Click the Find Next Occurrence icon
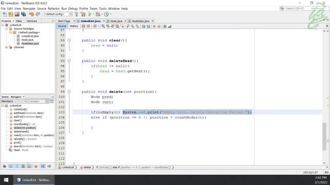This screenshot has height=185, width=330. [x=112, y=26]
